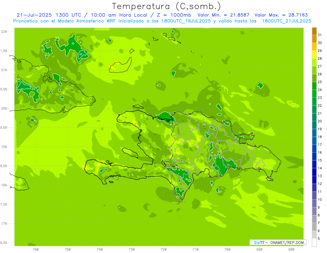
Task: Select the date text '21-Jul-2025 1300 UTC'
Action: (x=49, y=15)
